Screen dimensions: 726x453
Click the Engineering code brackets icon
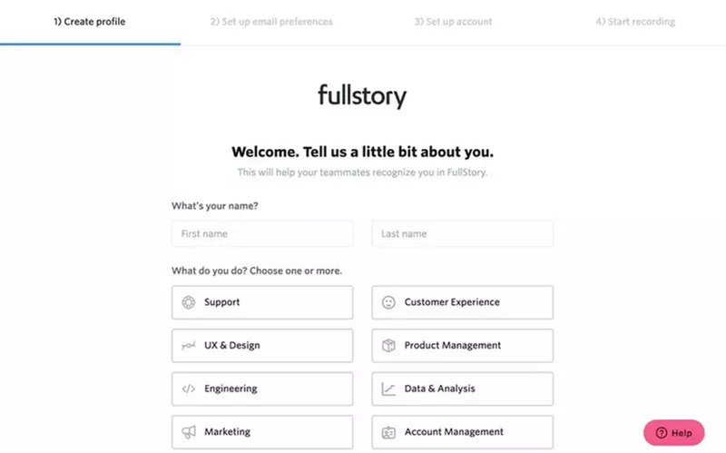[189, 389]
